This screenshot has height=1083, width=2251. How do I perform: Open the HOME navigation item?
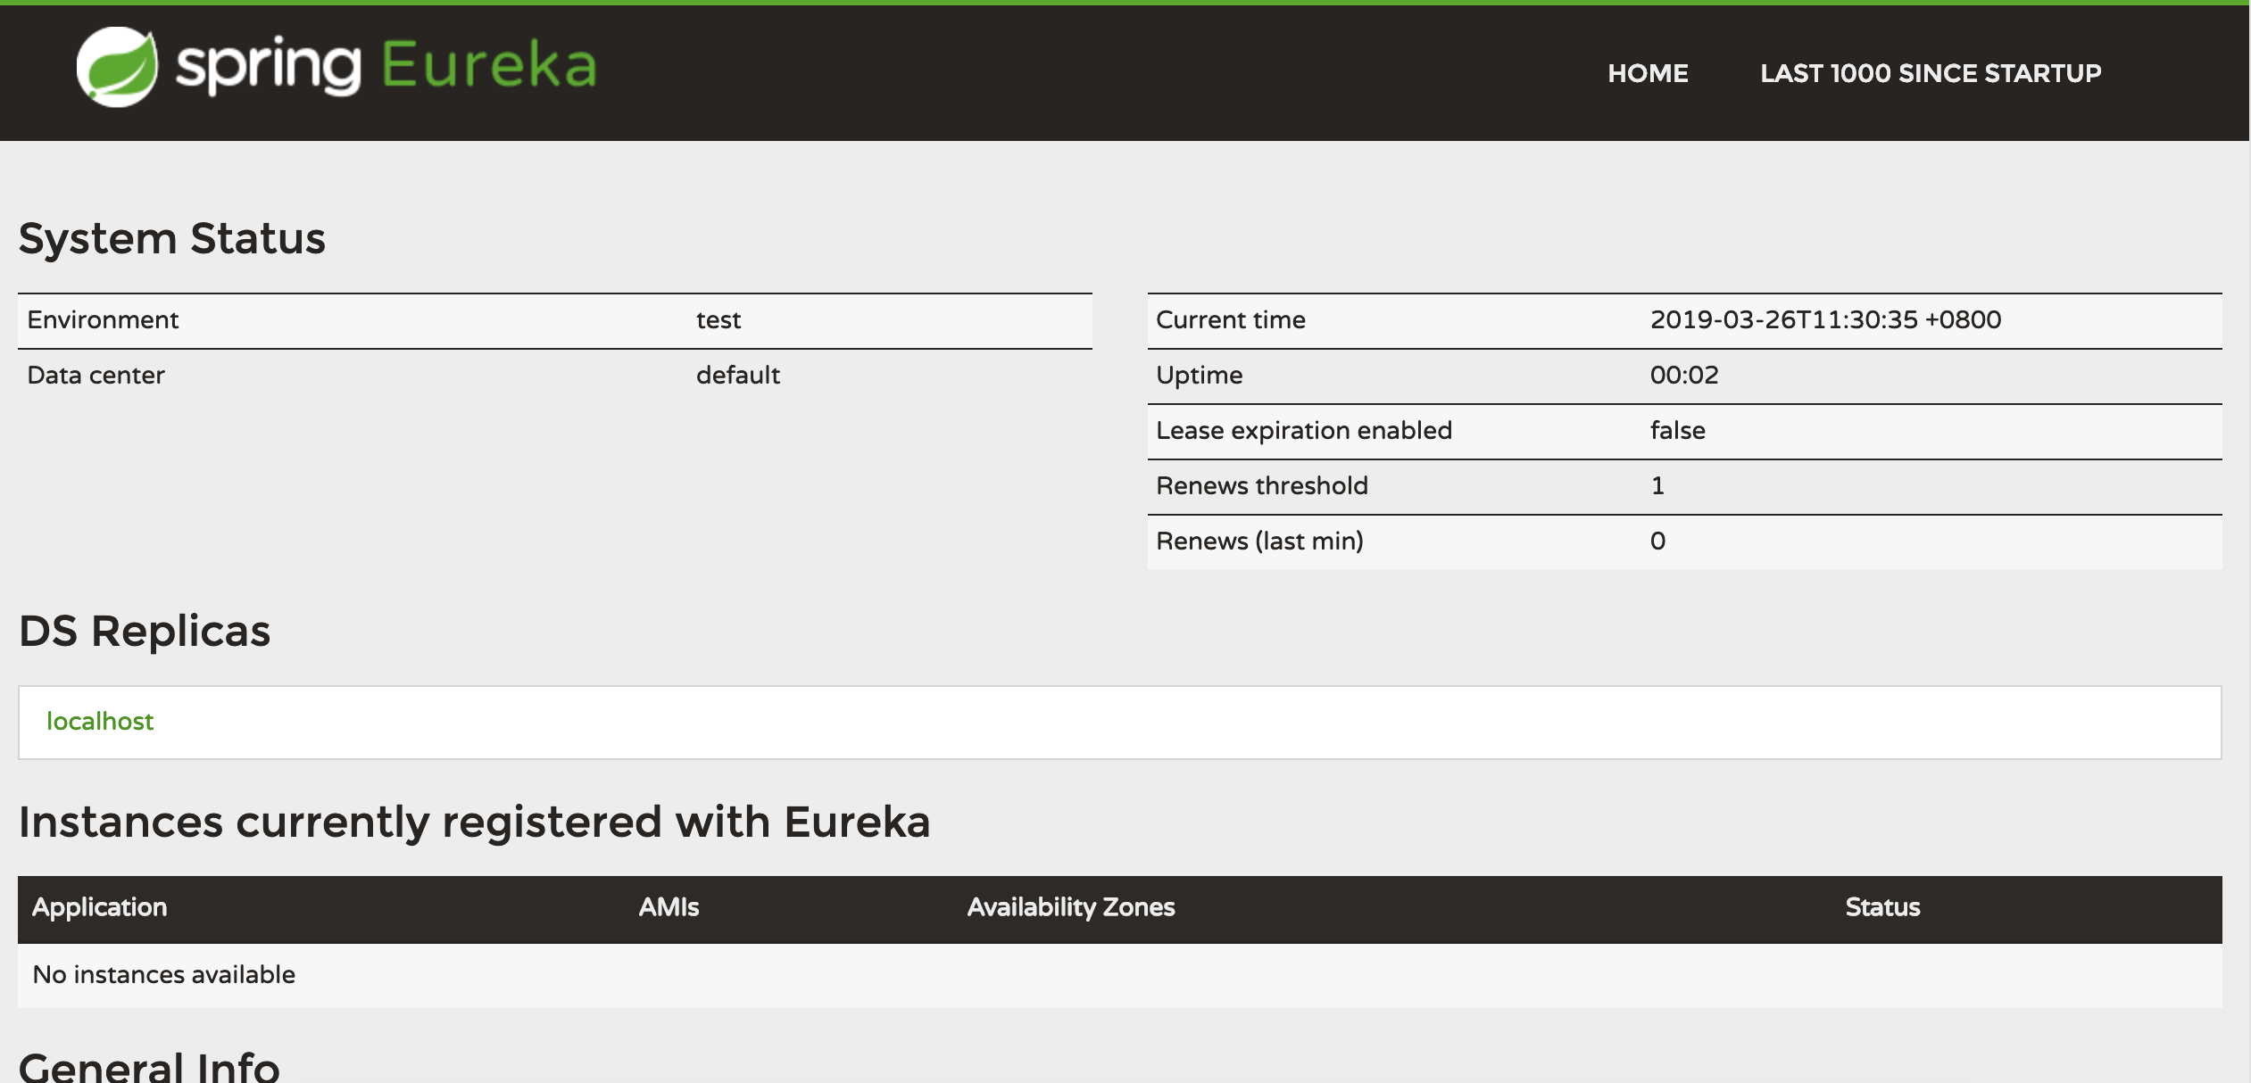click(x=1647, y=72)
